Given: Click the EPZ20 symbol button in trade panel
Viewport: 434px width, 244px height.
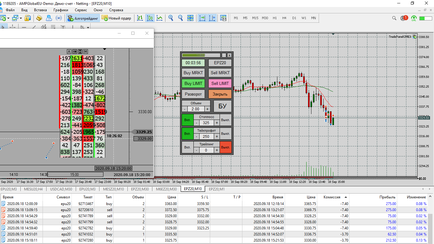Looking at the screenshot, I should pyautogui.click(x=220, y=63).
